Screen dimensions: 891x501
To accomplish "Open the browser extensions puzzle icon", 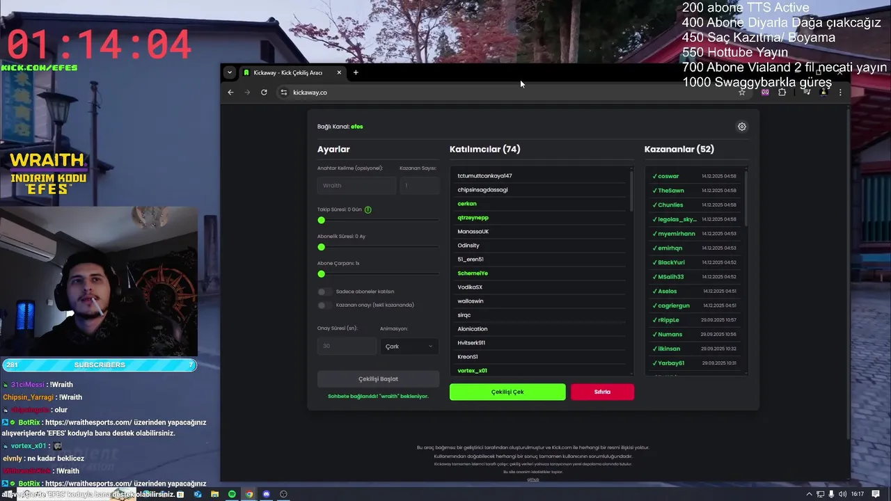I will (x=782, y=92).
